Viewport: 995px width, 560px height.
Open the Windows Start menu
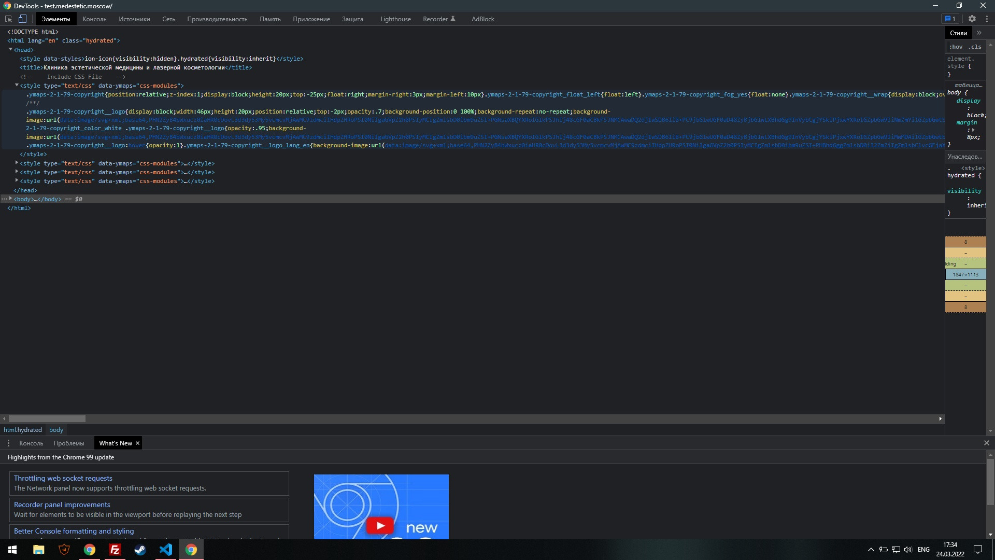tap(12, 550)
